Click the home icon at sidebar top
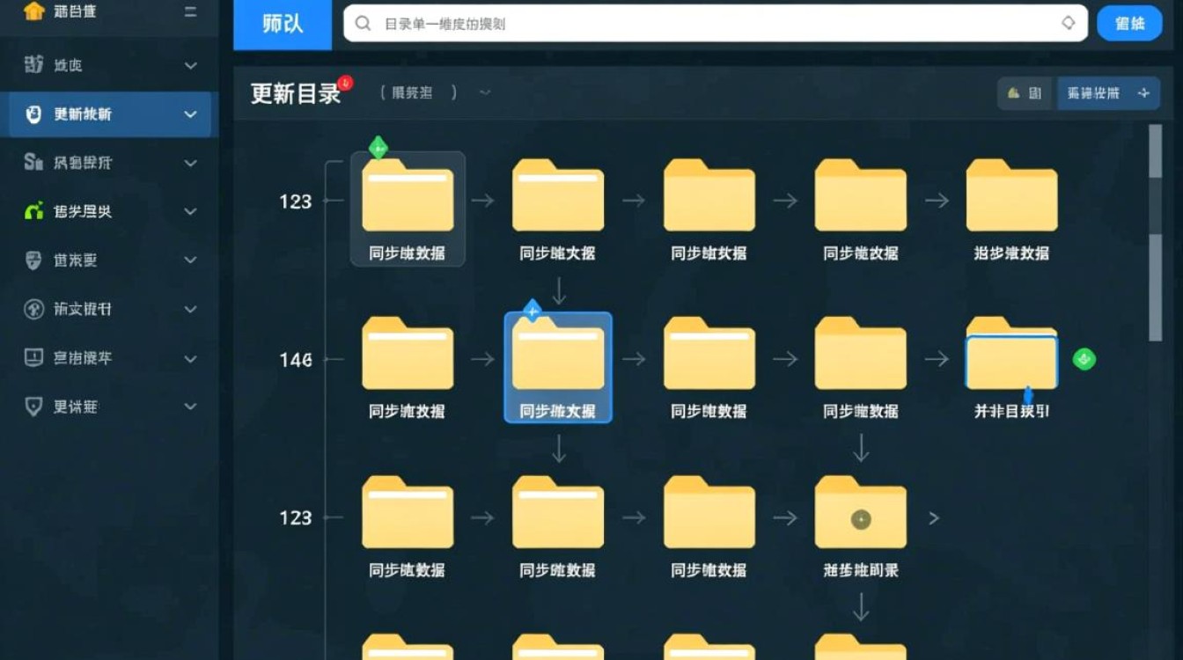 tap(35, 11)
